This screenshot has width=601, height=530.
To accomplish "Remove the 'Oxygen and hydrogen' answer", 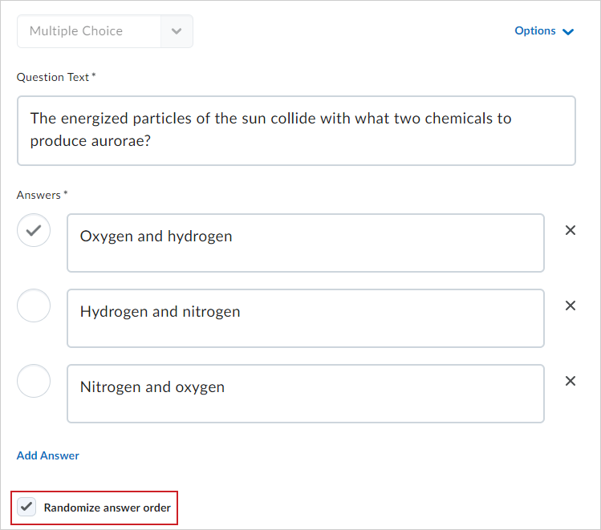I will point(571,231).
